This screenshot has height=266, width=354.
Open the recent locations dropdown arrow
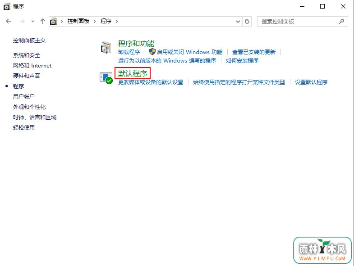(33, 22)
